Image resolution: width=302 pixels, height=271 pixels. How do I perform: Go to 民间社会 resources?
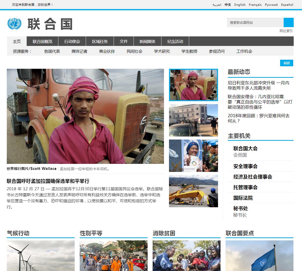click(x=135, y=51)
